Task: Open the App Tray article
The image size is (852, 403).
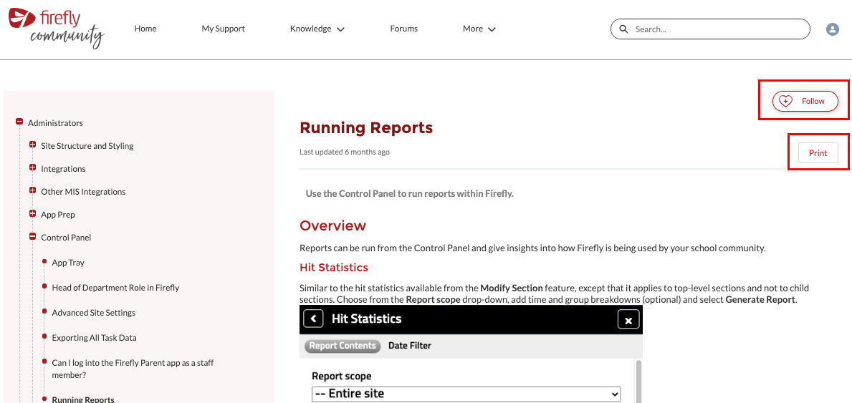Action: click(x=68, y=262)
